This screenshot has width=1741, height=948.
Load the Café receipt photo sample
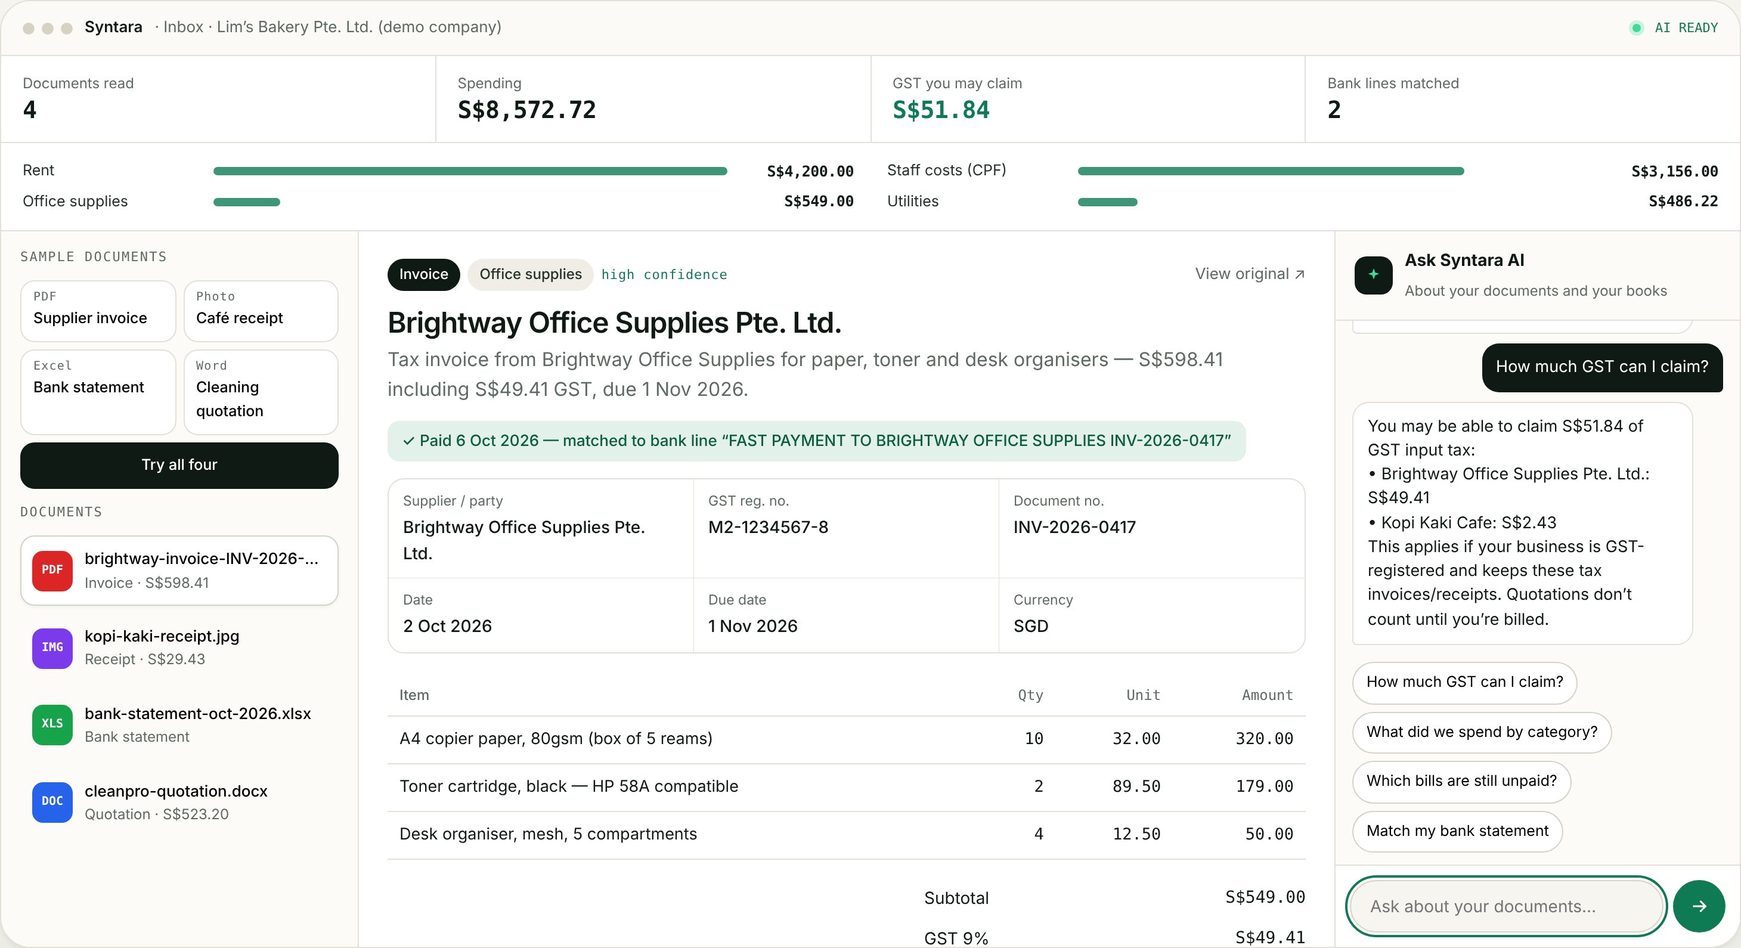(x=261, y=311)
